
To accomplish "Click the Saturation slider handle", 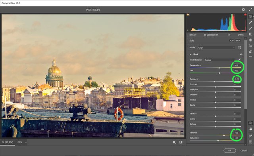I will click(218, 141).
